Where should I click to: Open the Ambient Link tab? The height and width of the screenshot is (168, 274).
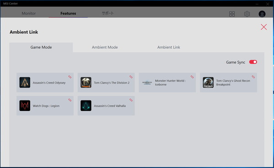[169, 47]
